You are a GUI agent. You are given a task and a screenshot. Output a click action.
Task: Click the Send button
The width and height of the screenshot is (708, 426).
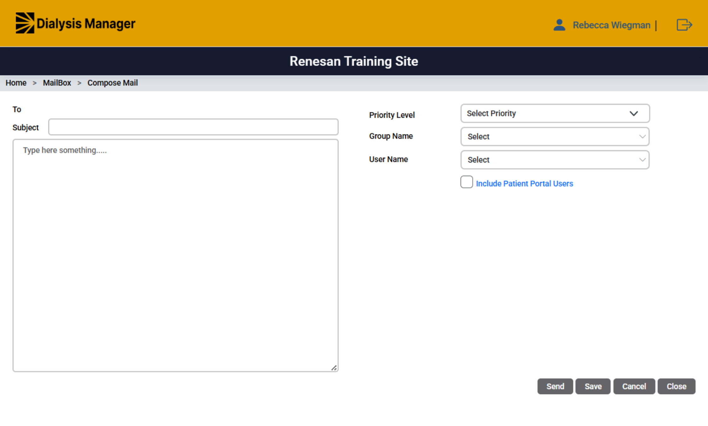[x=555, y=386]
